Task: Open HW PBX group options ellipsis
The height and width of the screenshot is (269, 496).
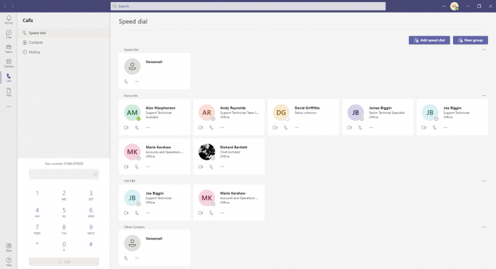Action: (484, 181)
